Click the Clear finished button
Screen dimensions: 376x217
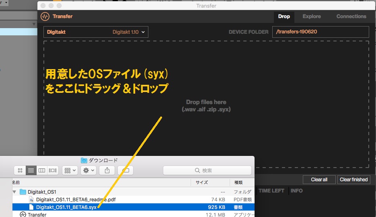(354, 180)
